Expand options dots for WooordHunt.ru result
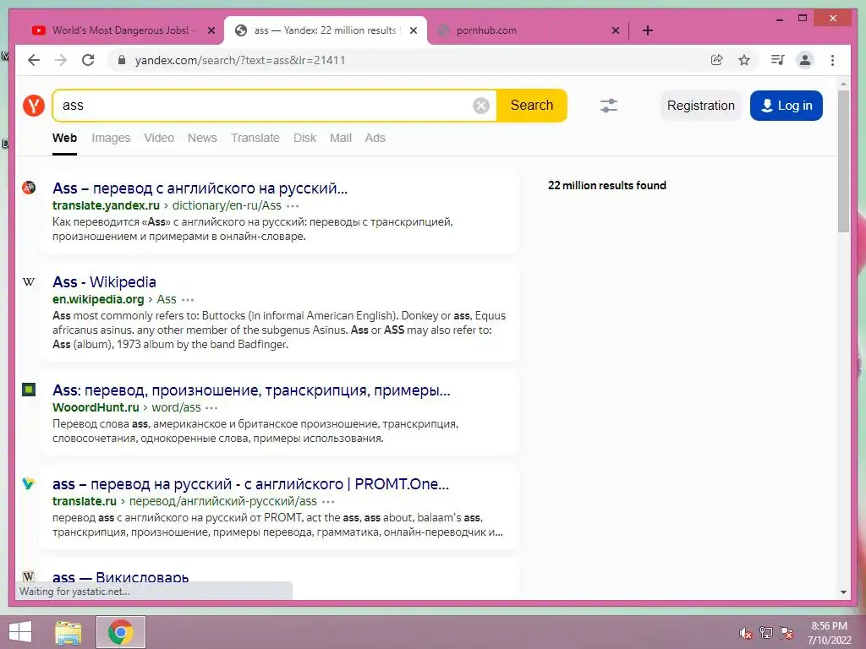866x649 pixels. pyautogui.click(x=211, y=408)
